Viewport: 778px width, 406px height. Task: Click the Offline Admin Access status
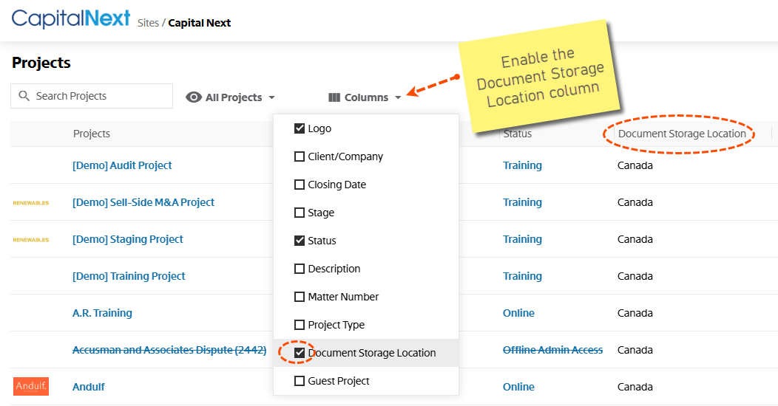tap(552, 350)
